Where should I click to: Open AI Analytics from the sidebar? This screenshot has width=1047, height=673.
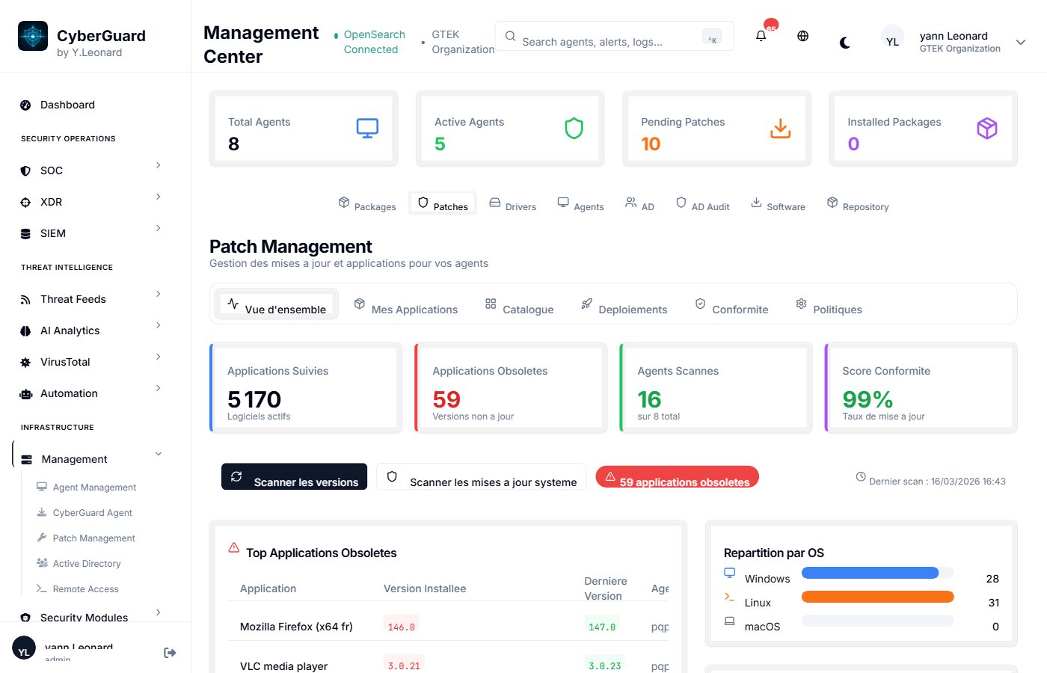tap(70, 330)
